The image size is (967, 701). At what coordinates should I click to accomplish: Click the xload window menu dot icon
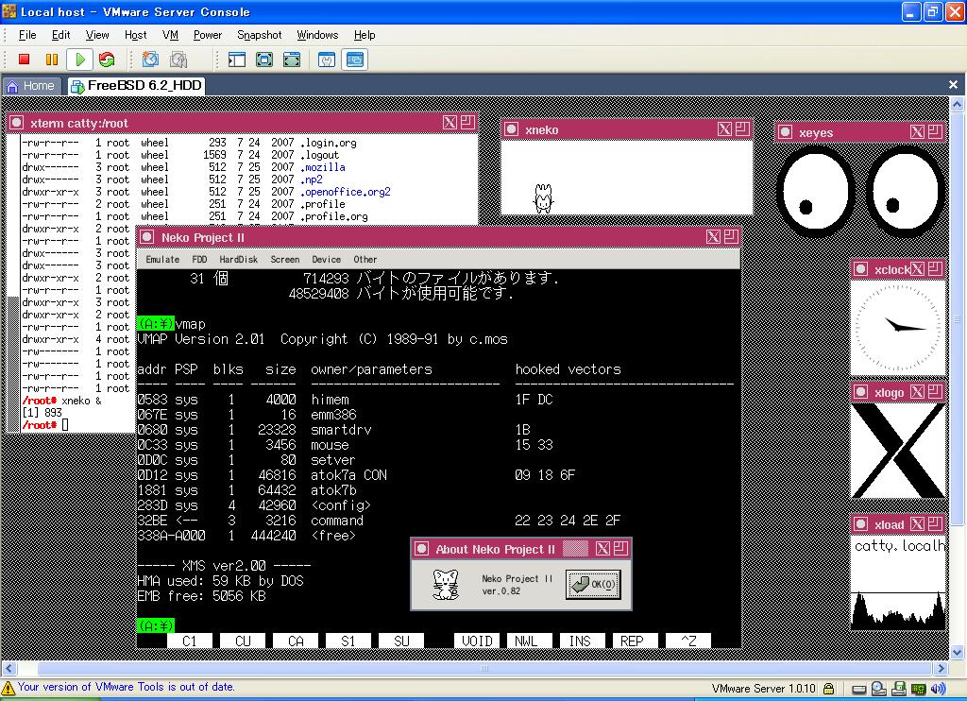point(861,524)
